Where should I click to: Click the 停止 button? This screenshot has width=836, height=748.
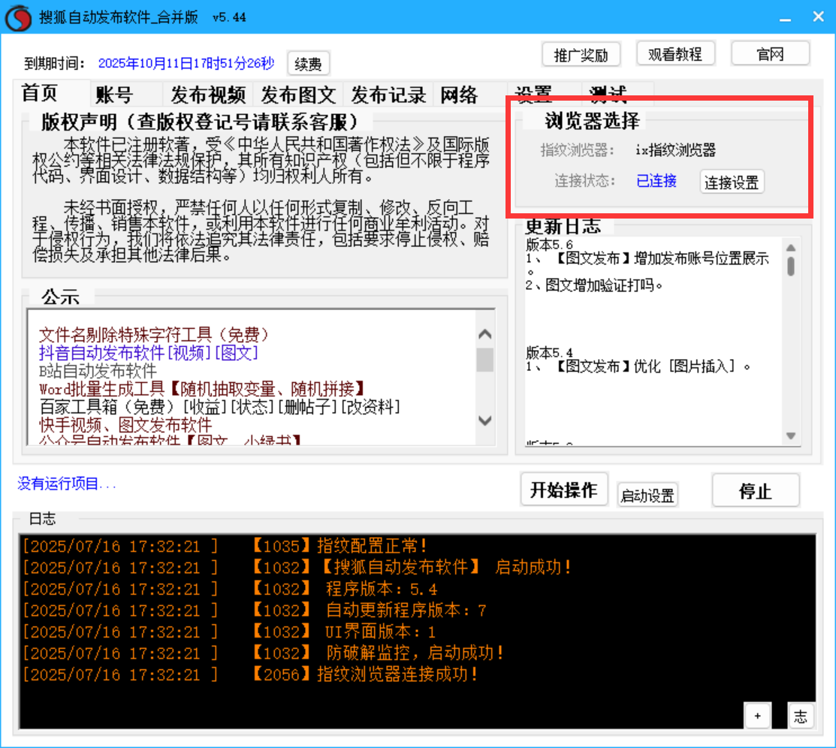coord(756,490)
